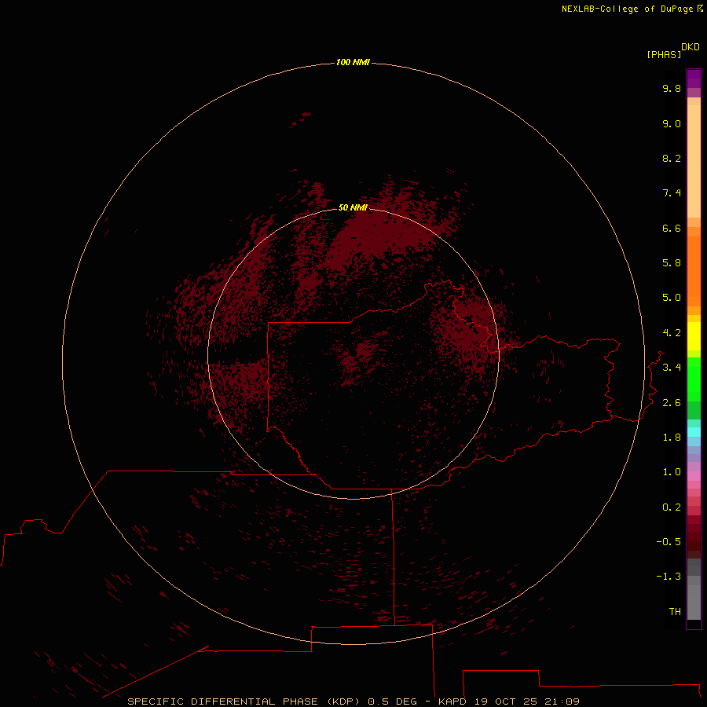The width and height of the screenshot is (707, 707).
Task: Click the SPECIFIC DIFFERENTIAL PHASE (KDP) title text
Action: [x=244, y=702]
